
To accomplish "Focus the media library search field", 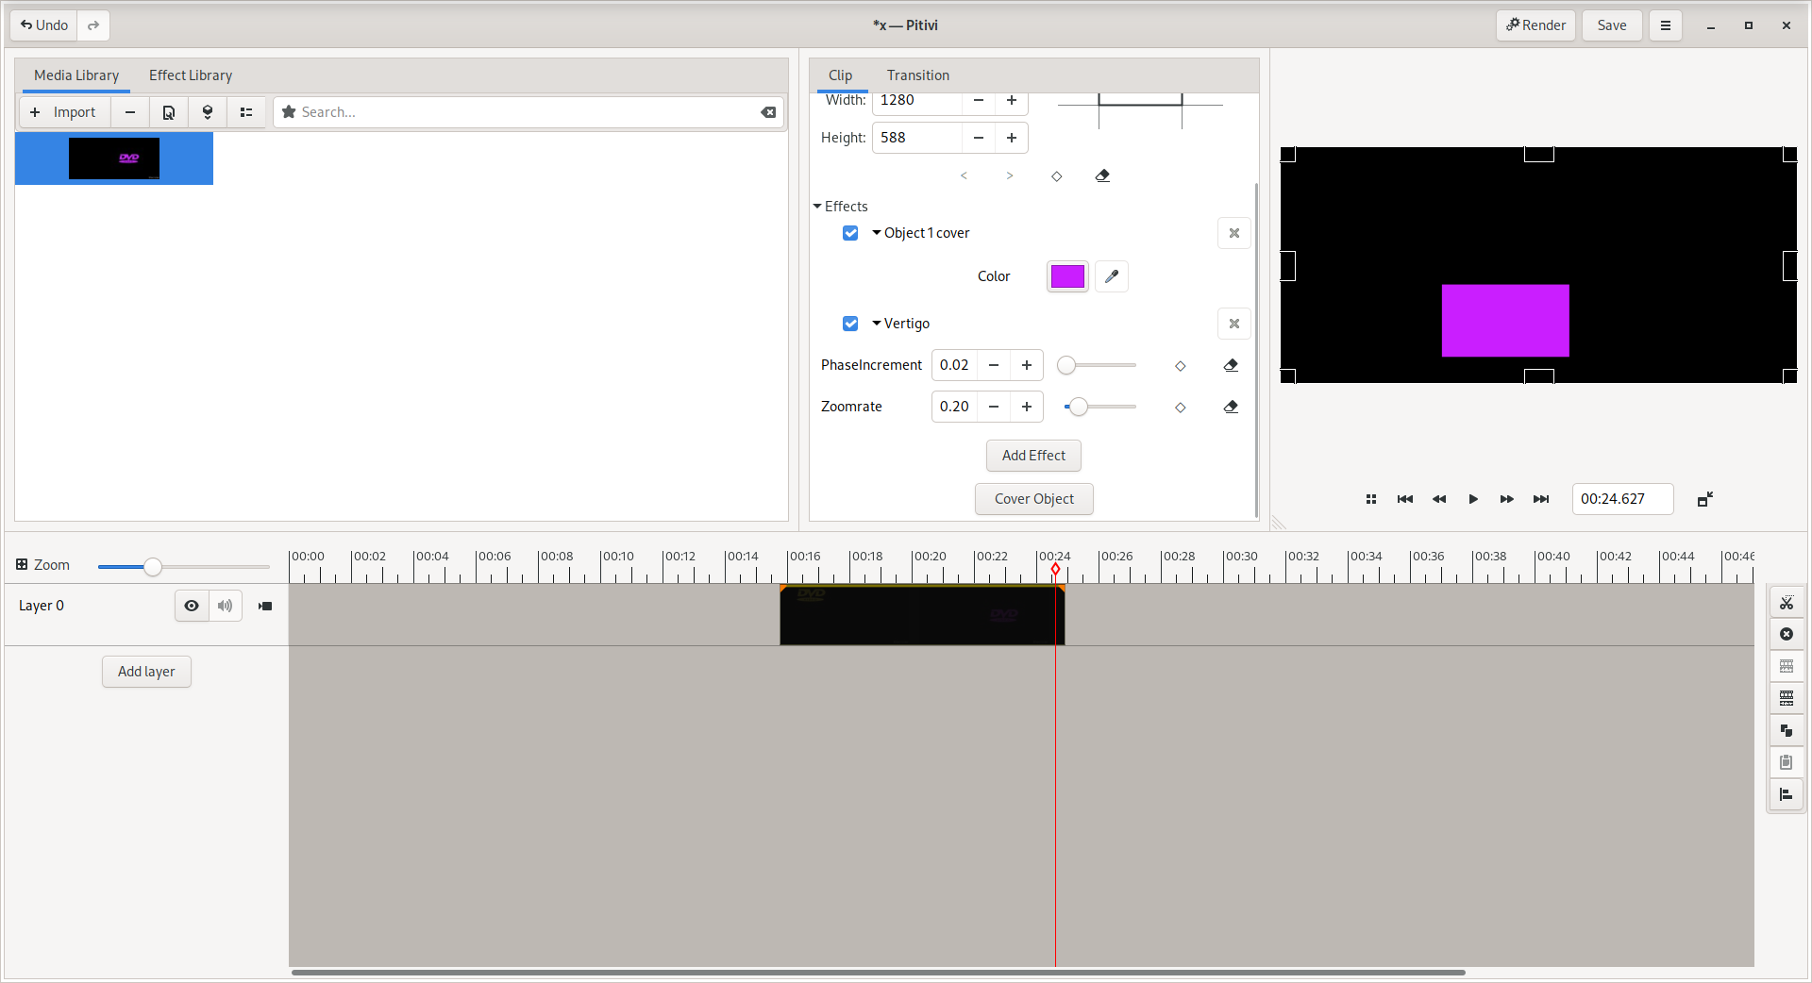I will (528, 112).
